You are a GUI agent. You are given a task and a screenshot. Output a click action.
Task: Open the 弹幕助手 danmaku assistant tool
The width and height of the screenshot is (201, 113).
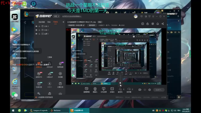tap(39, 65)
